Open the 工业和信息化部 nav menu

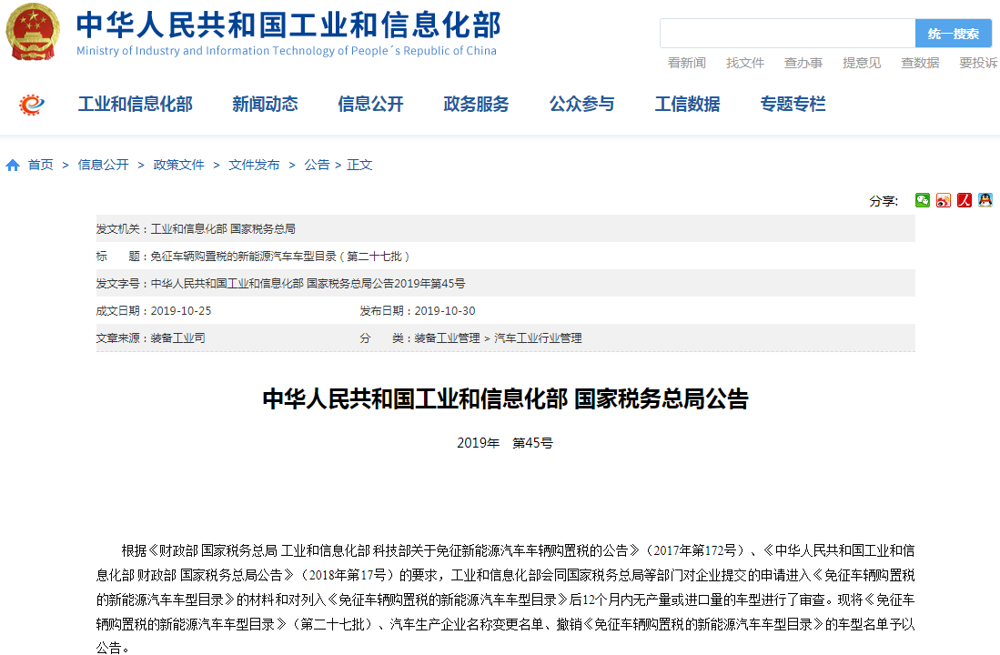click(136, 104)
